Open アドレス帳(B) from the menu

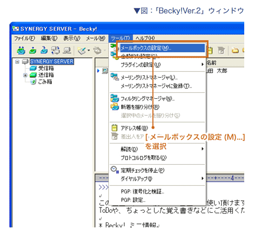tap(158, 128)
